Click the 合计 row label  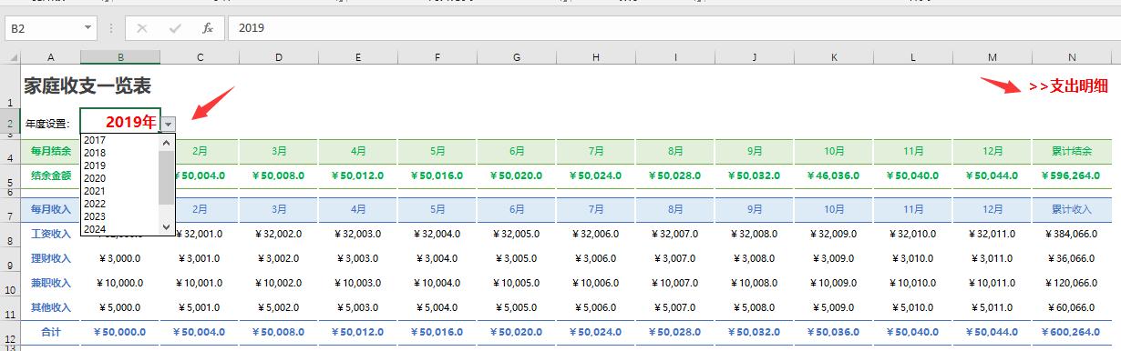click(x=50, y=333)
